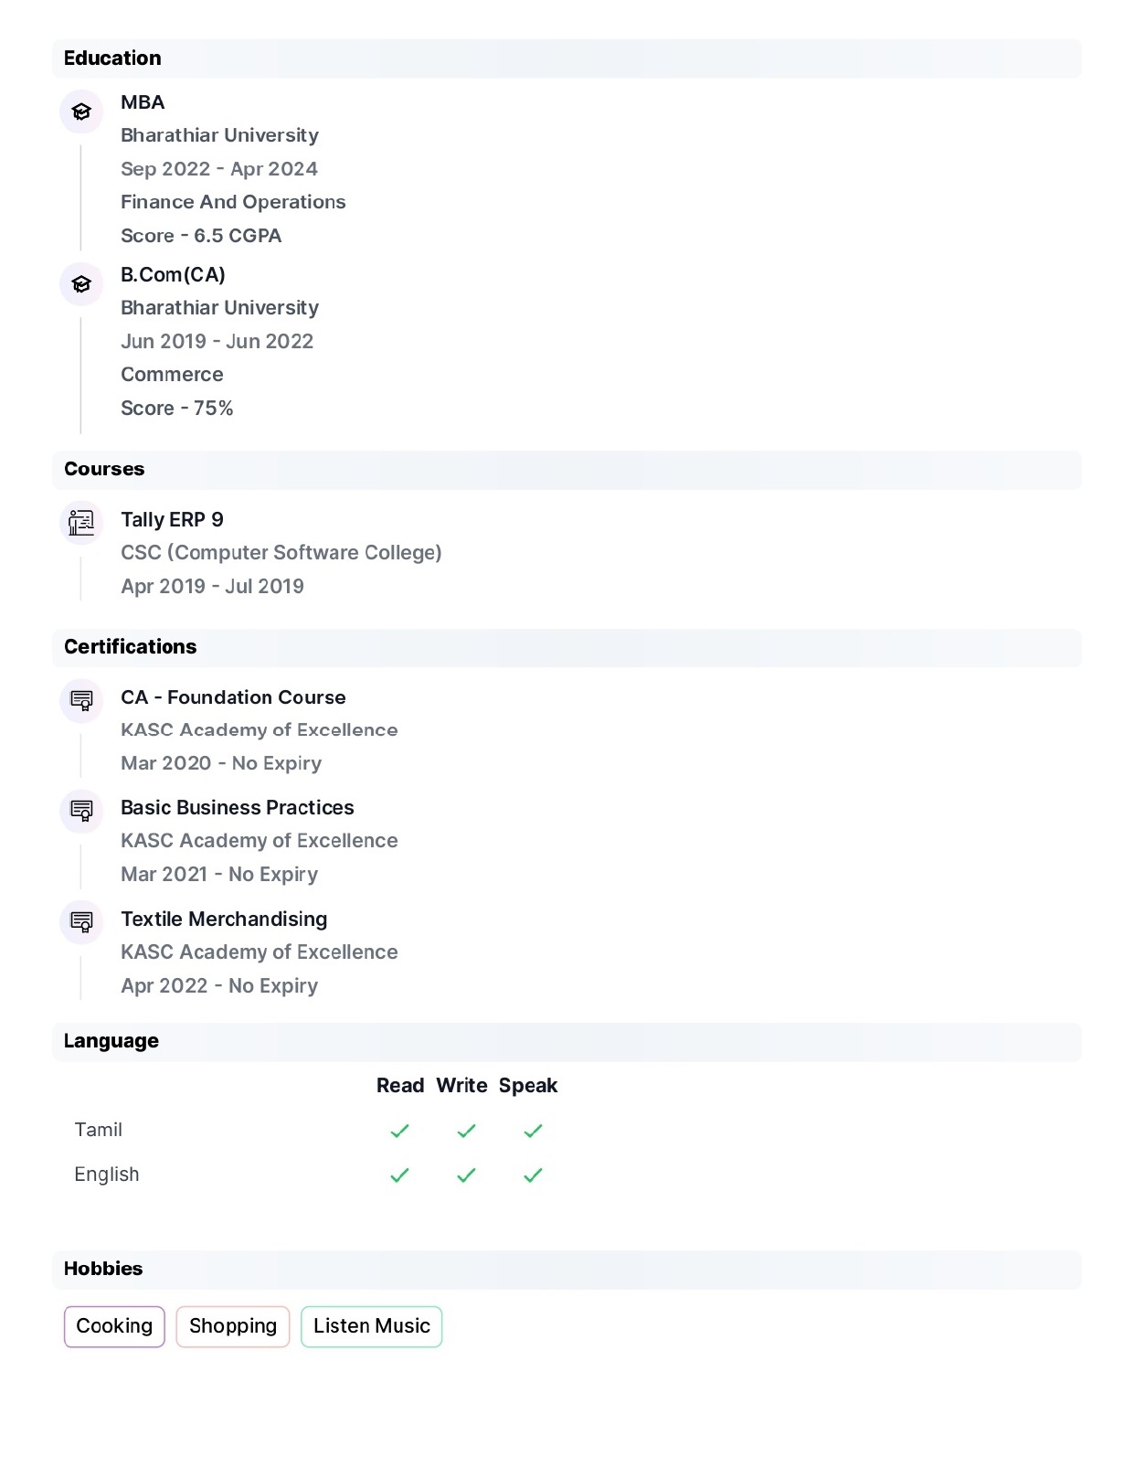Click the Hobbies section header
1134x1467 pixels.
567,1270
